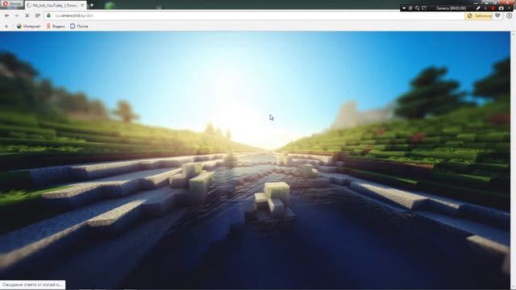The width and height of the screenshot is (516, 290).
Task: Go forward with the arrow button
Action: (17, 15)
